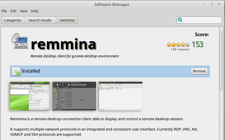Click the 'Remote desktop client for gnome' subtitle
225x140 pixels.
[75, 56]
